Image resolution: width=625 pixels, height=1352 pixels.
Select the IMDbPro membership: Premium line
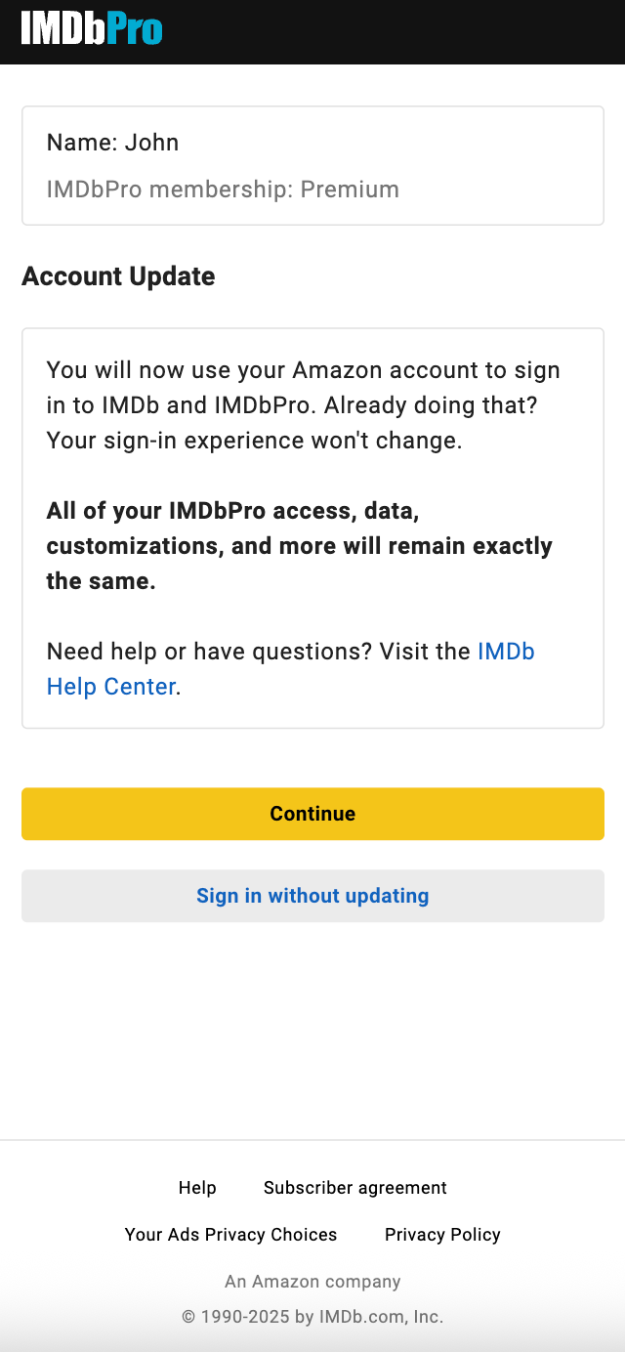click(223, 190)
